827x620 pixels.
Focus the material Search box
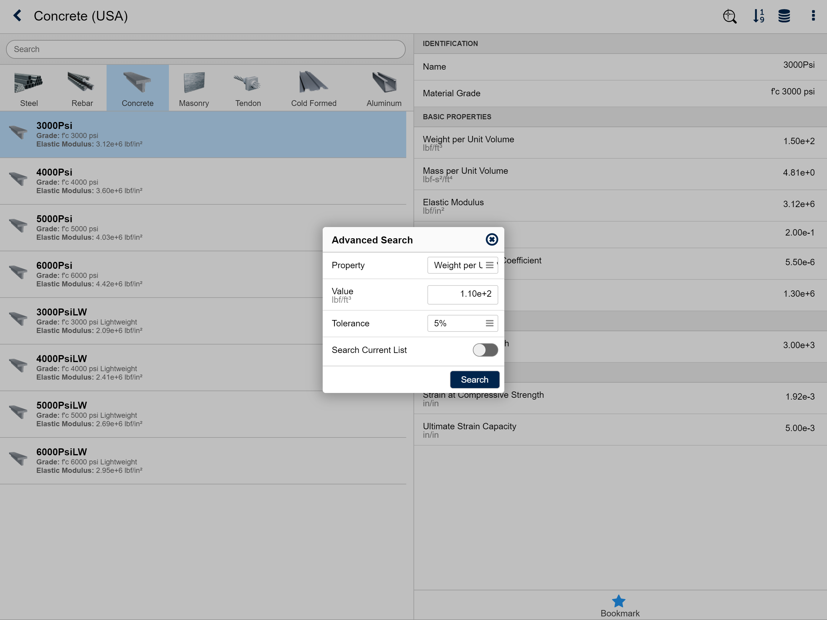coord(206,49)
